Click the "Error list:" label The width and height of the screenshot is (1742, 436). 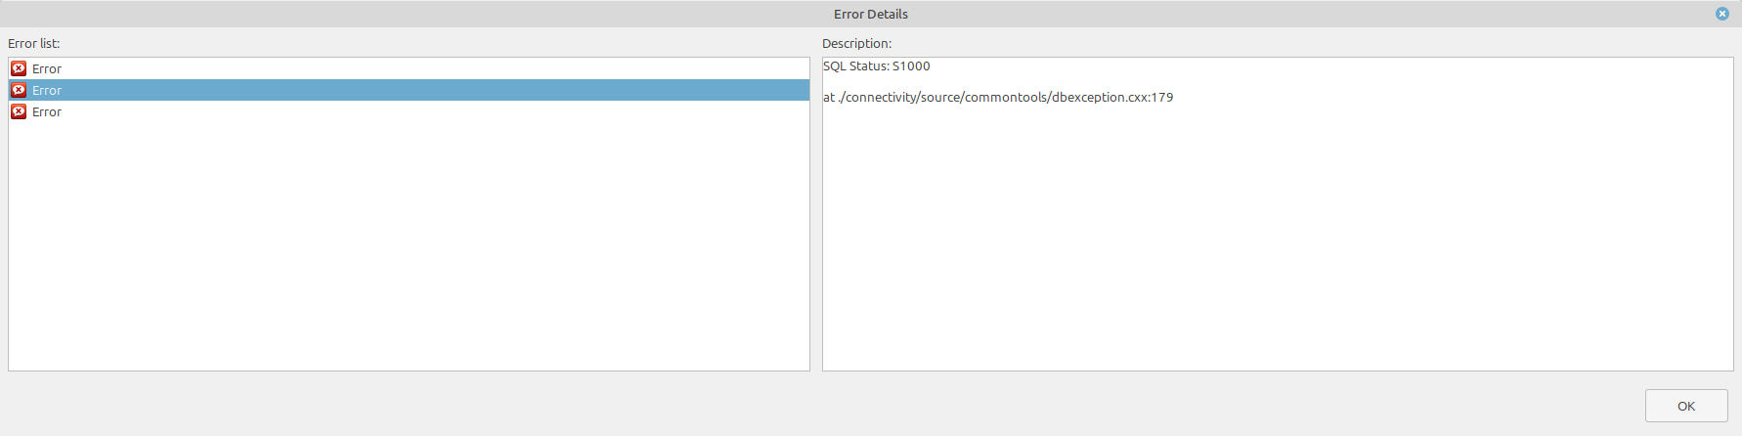pos(34,43)
